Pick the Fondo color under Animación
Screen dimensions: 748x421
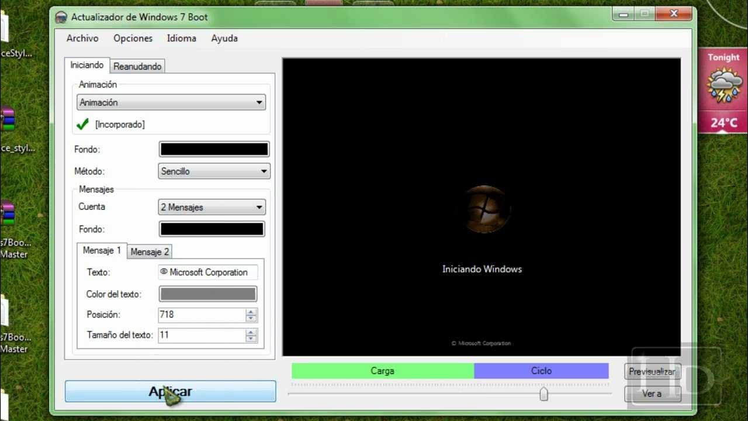click(214, 149)
